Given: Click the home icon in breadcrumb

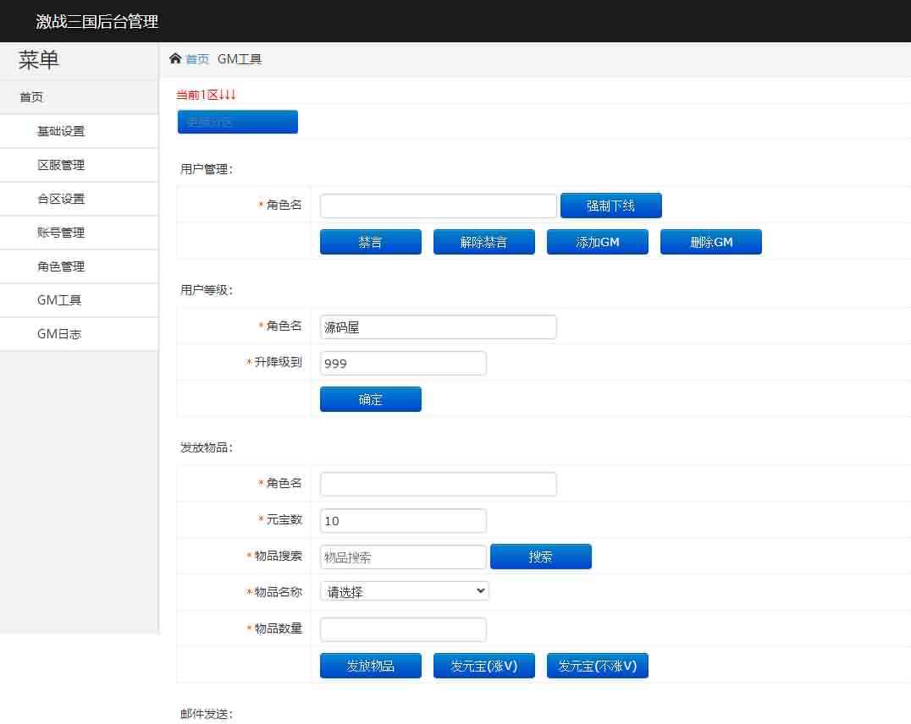Looking at the screenshot, I should click(175, 58).
